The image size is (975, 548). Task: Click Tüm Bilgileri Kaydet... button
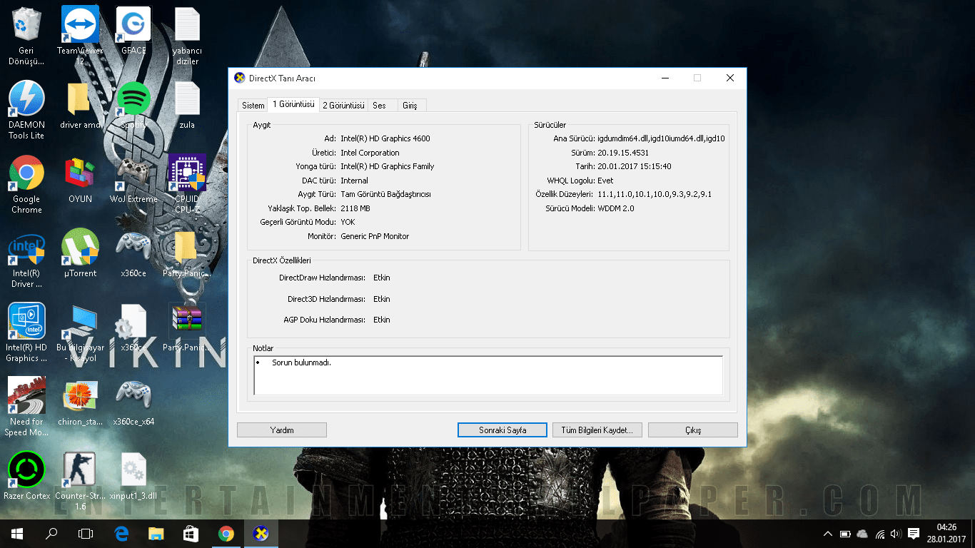[x=597, y=430]
